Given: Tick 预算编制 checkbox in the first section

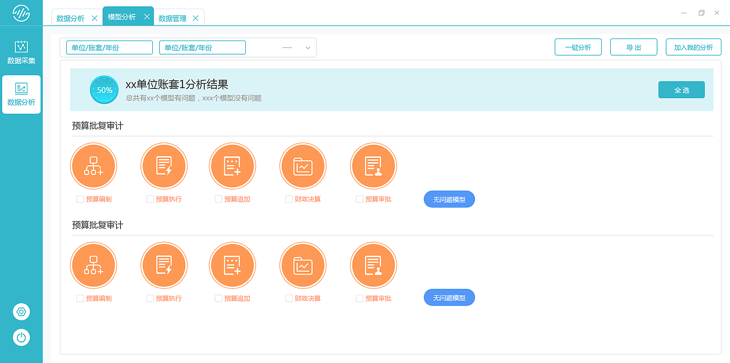Looking at the screenshot, I should click(x=80, y=199).
